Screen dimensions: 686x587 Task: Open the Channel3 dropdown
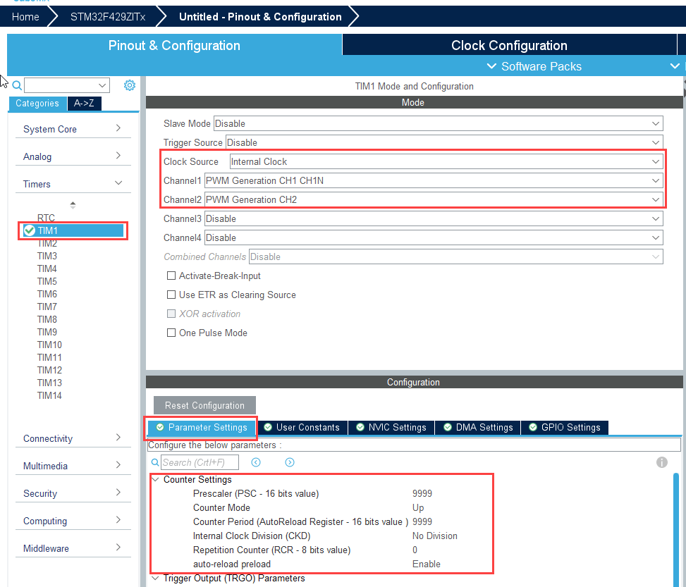point(433,218)
